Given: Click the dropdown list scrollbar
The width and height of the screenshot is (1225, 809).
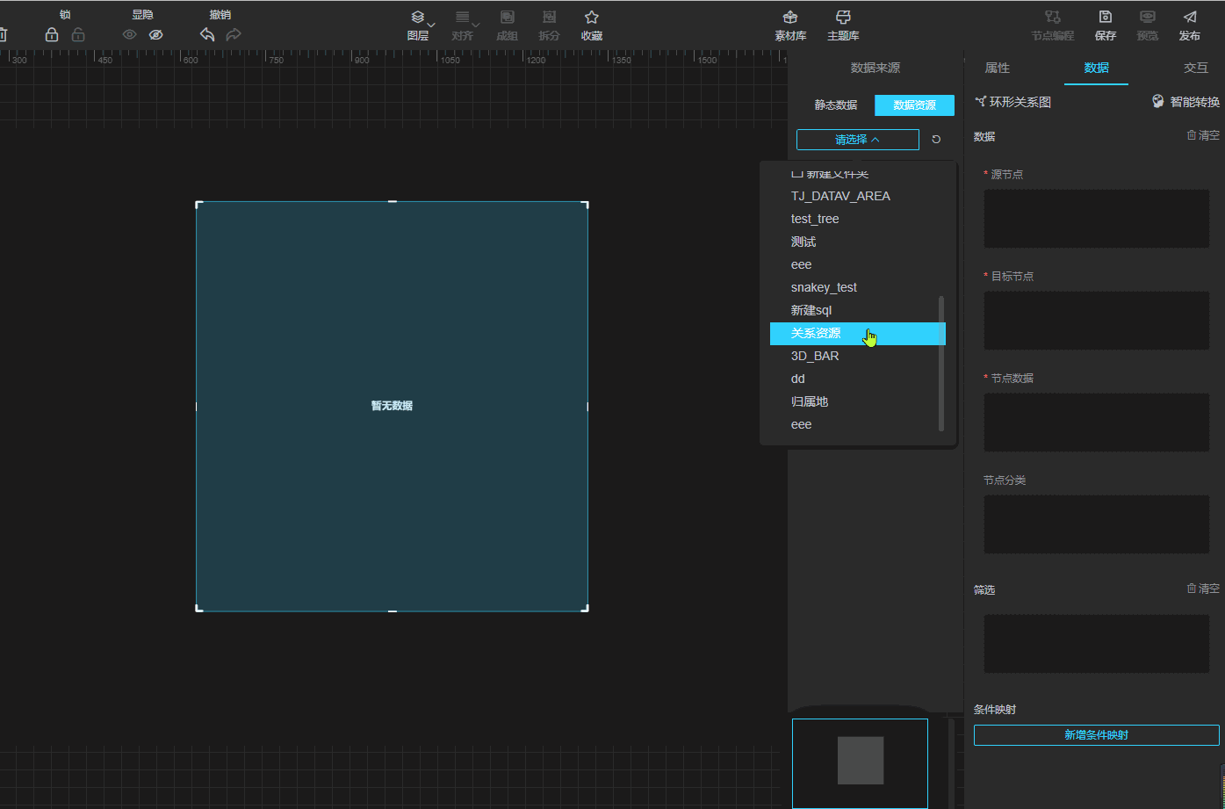Looking at the screenshot, I should [x=941, y=364].
